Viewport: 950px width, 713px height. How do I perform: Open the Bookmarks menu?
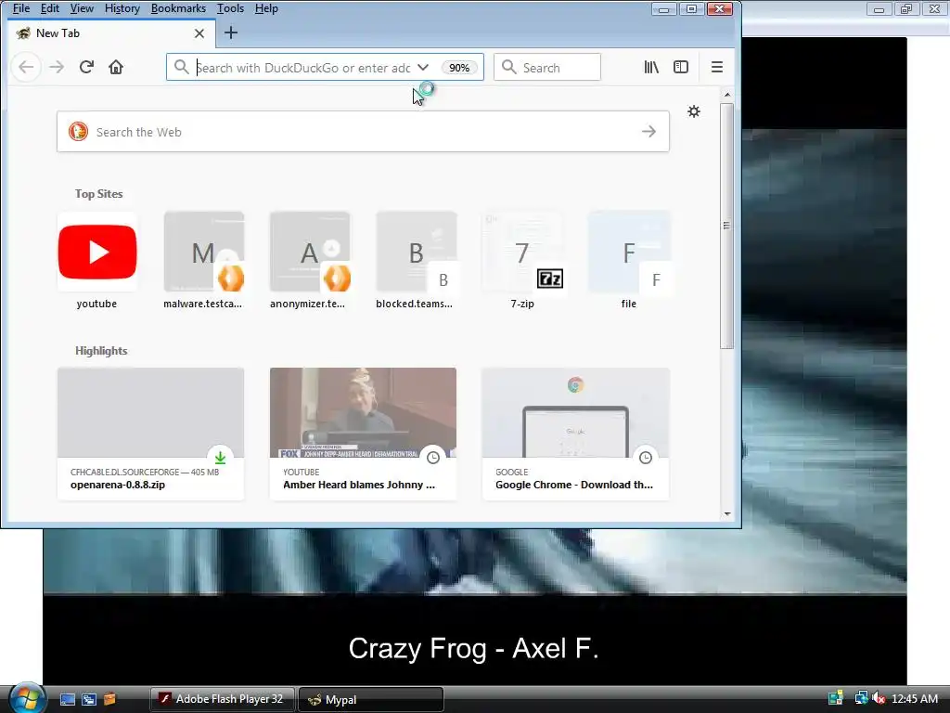click(x=178, y=8)
